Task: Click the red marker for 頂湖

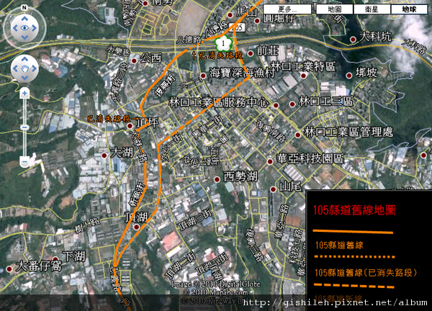Action: pos(136,227)
